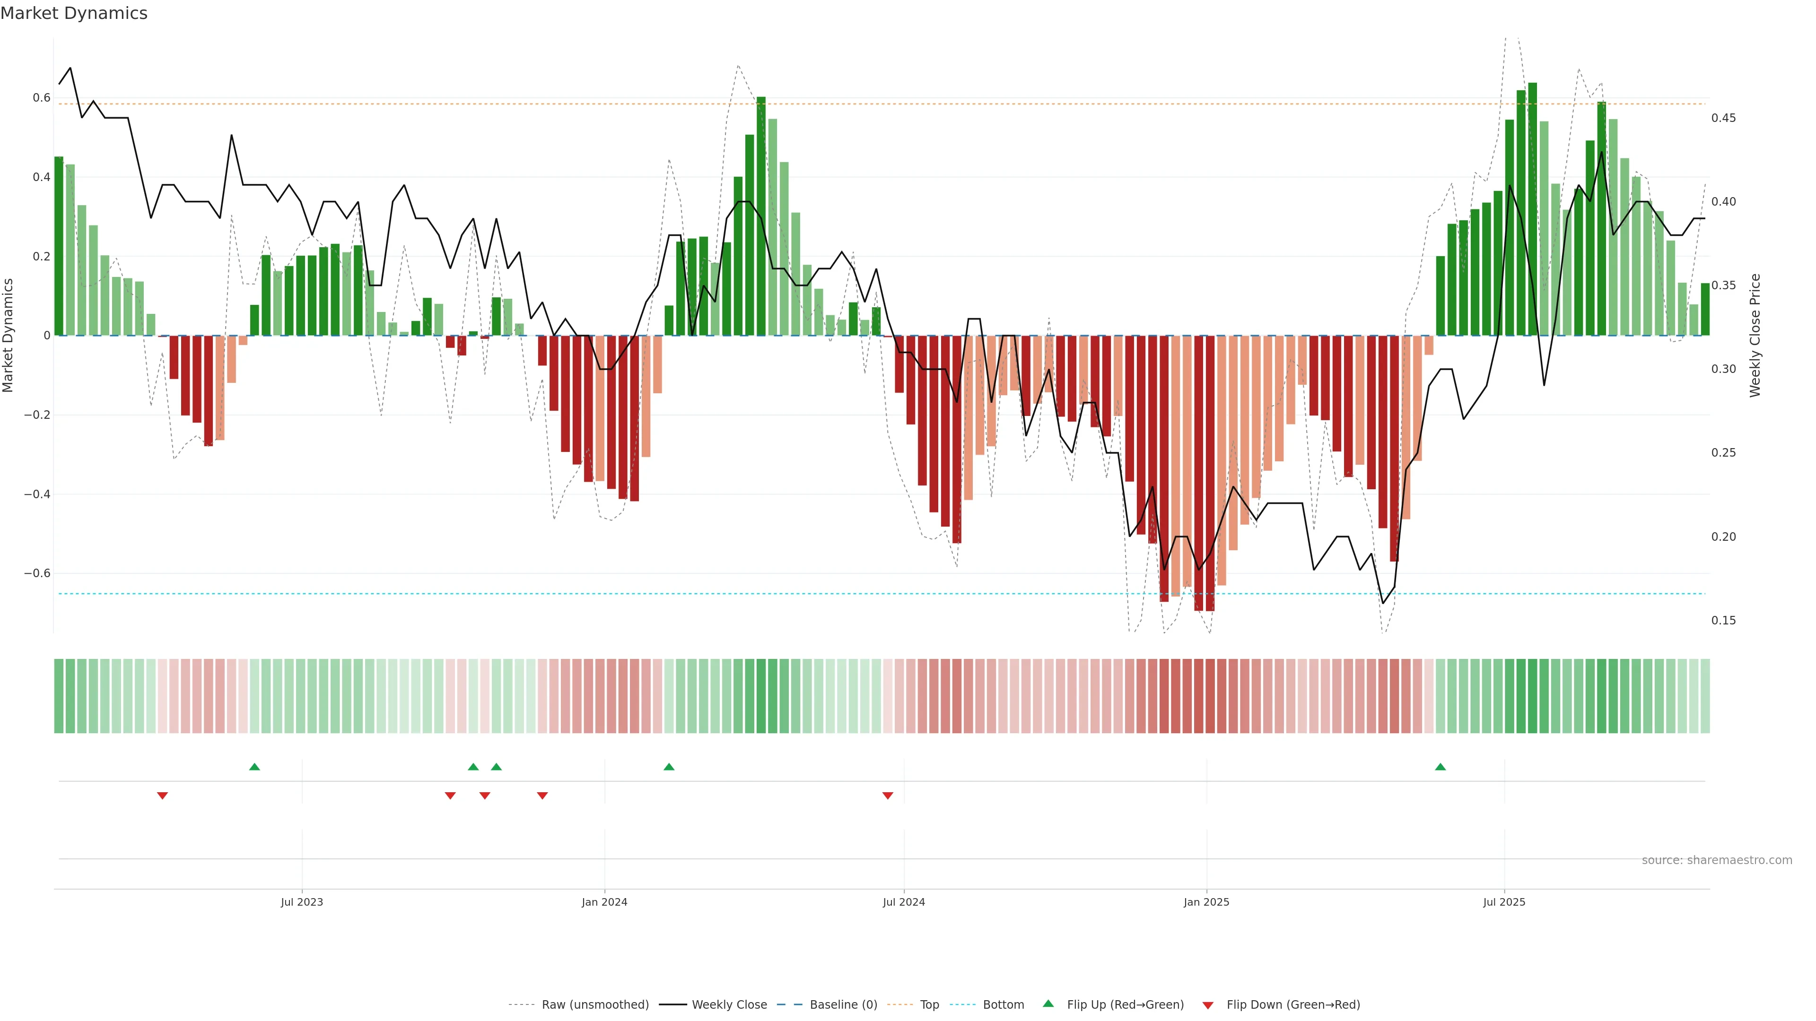This screenshot has height=1021, width=1816.
Task: Click the Jan 2025 x-axis label
Action: [1206, 902]
